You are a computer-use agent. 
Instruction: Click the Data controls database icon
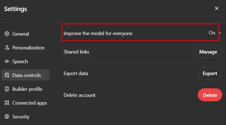pyautogui.click(x=7, y=76)
